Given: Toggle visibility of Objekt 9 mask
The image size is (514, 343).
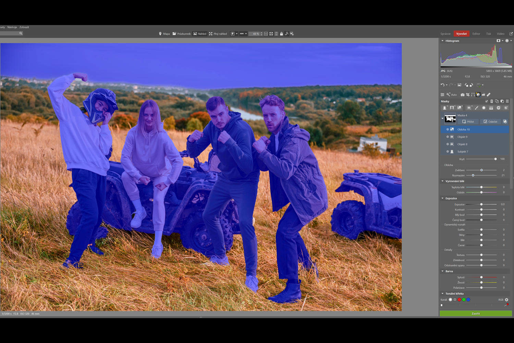Looking at the screenshot, I should point(448,137).
